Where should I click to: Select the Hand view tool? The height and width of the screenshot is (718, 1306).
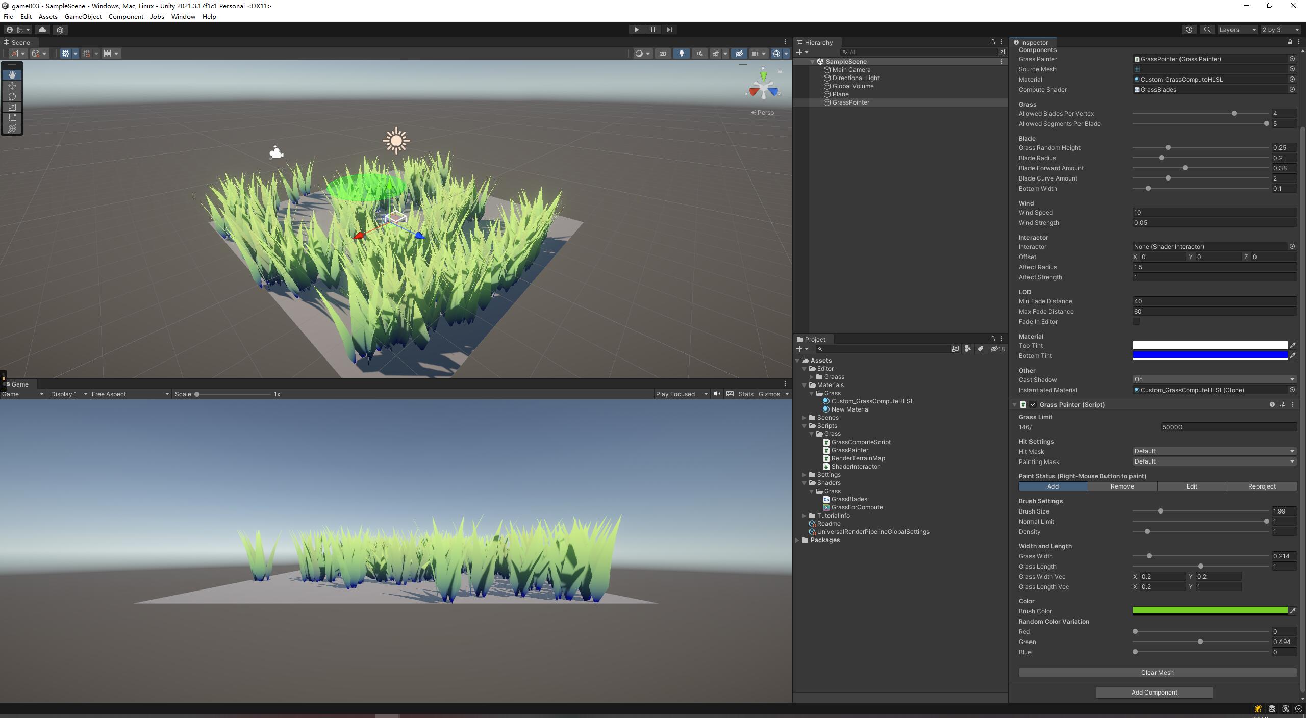point(12,75)
